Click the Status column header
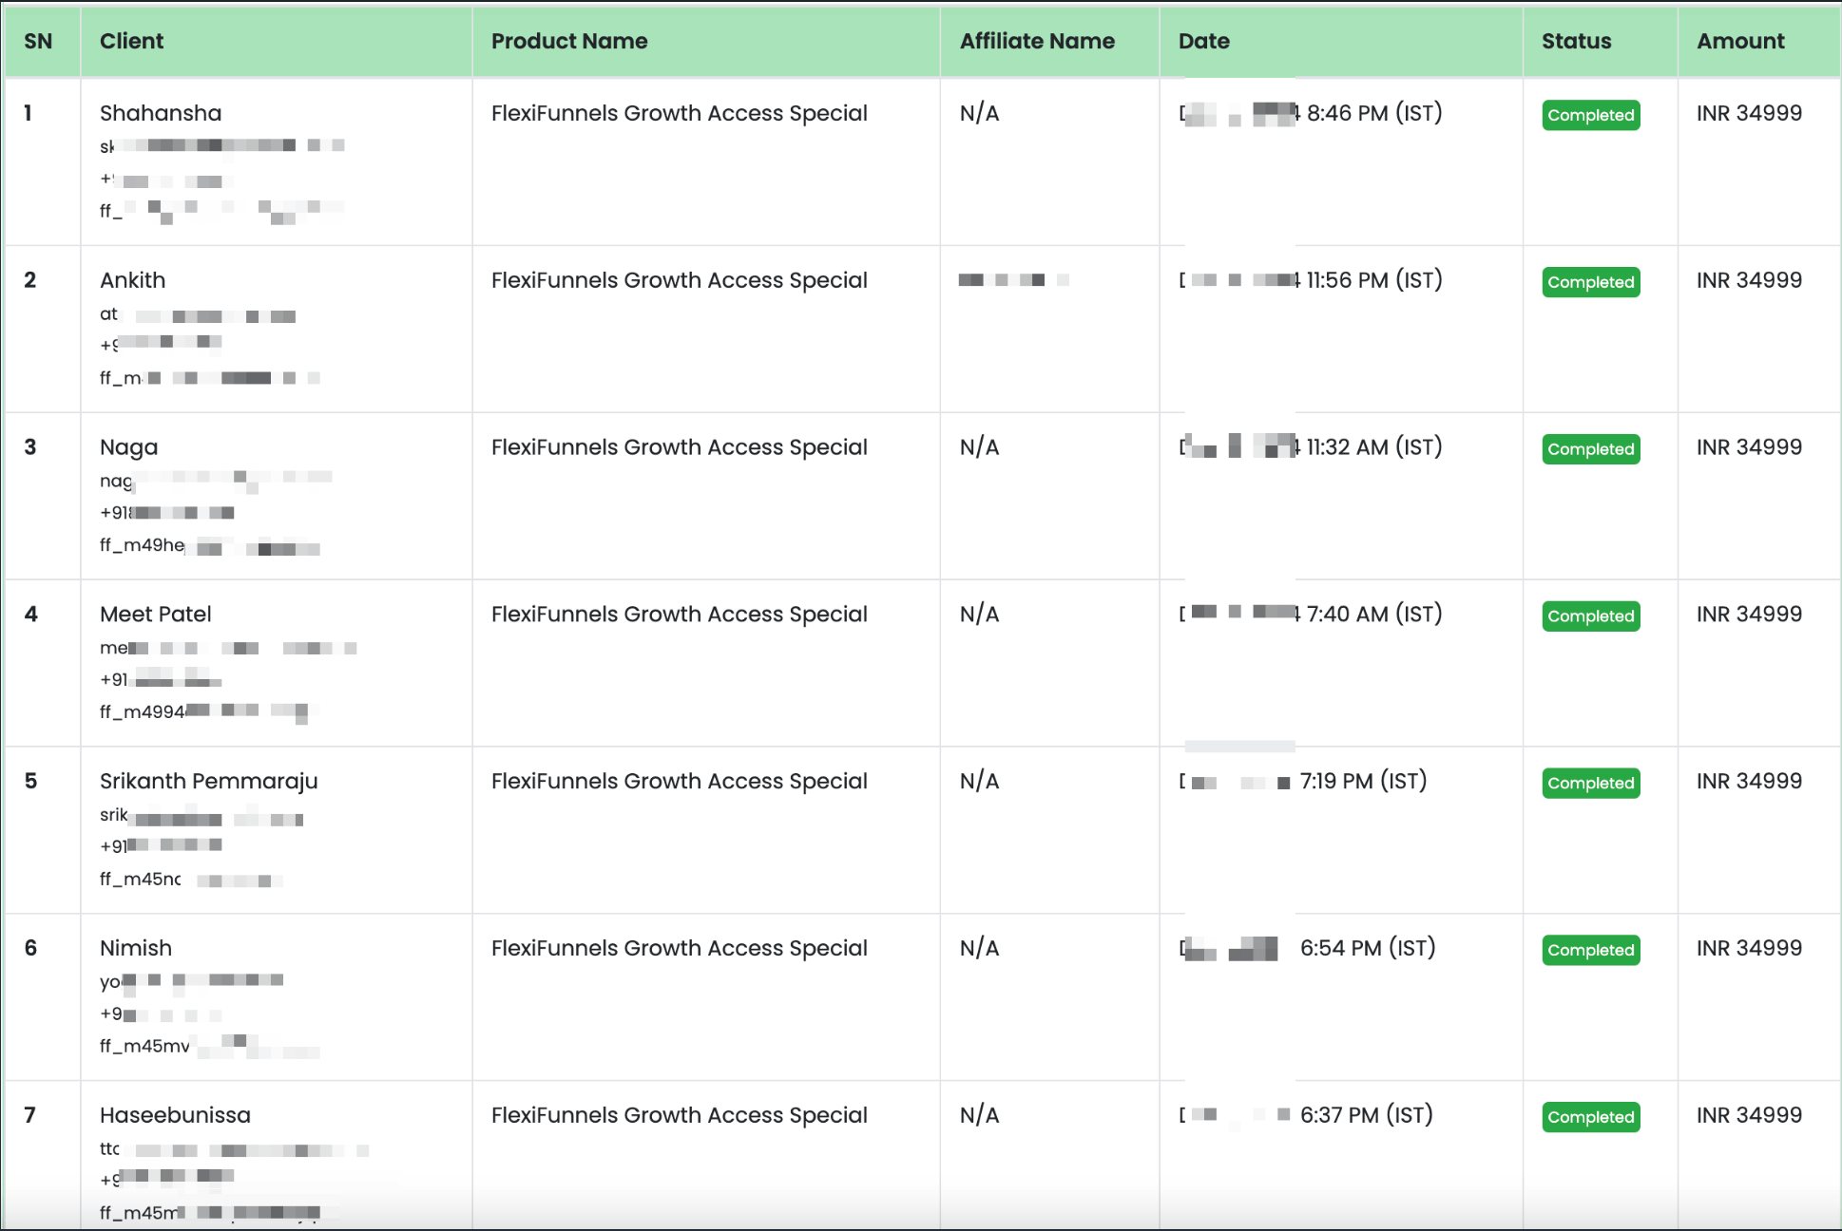 1576,42
